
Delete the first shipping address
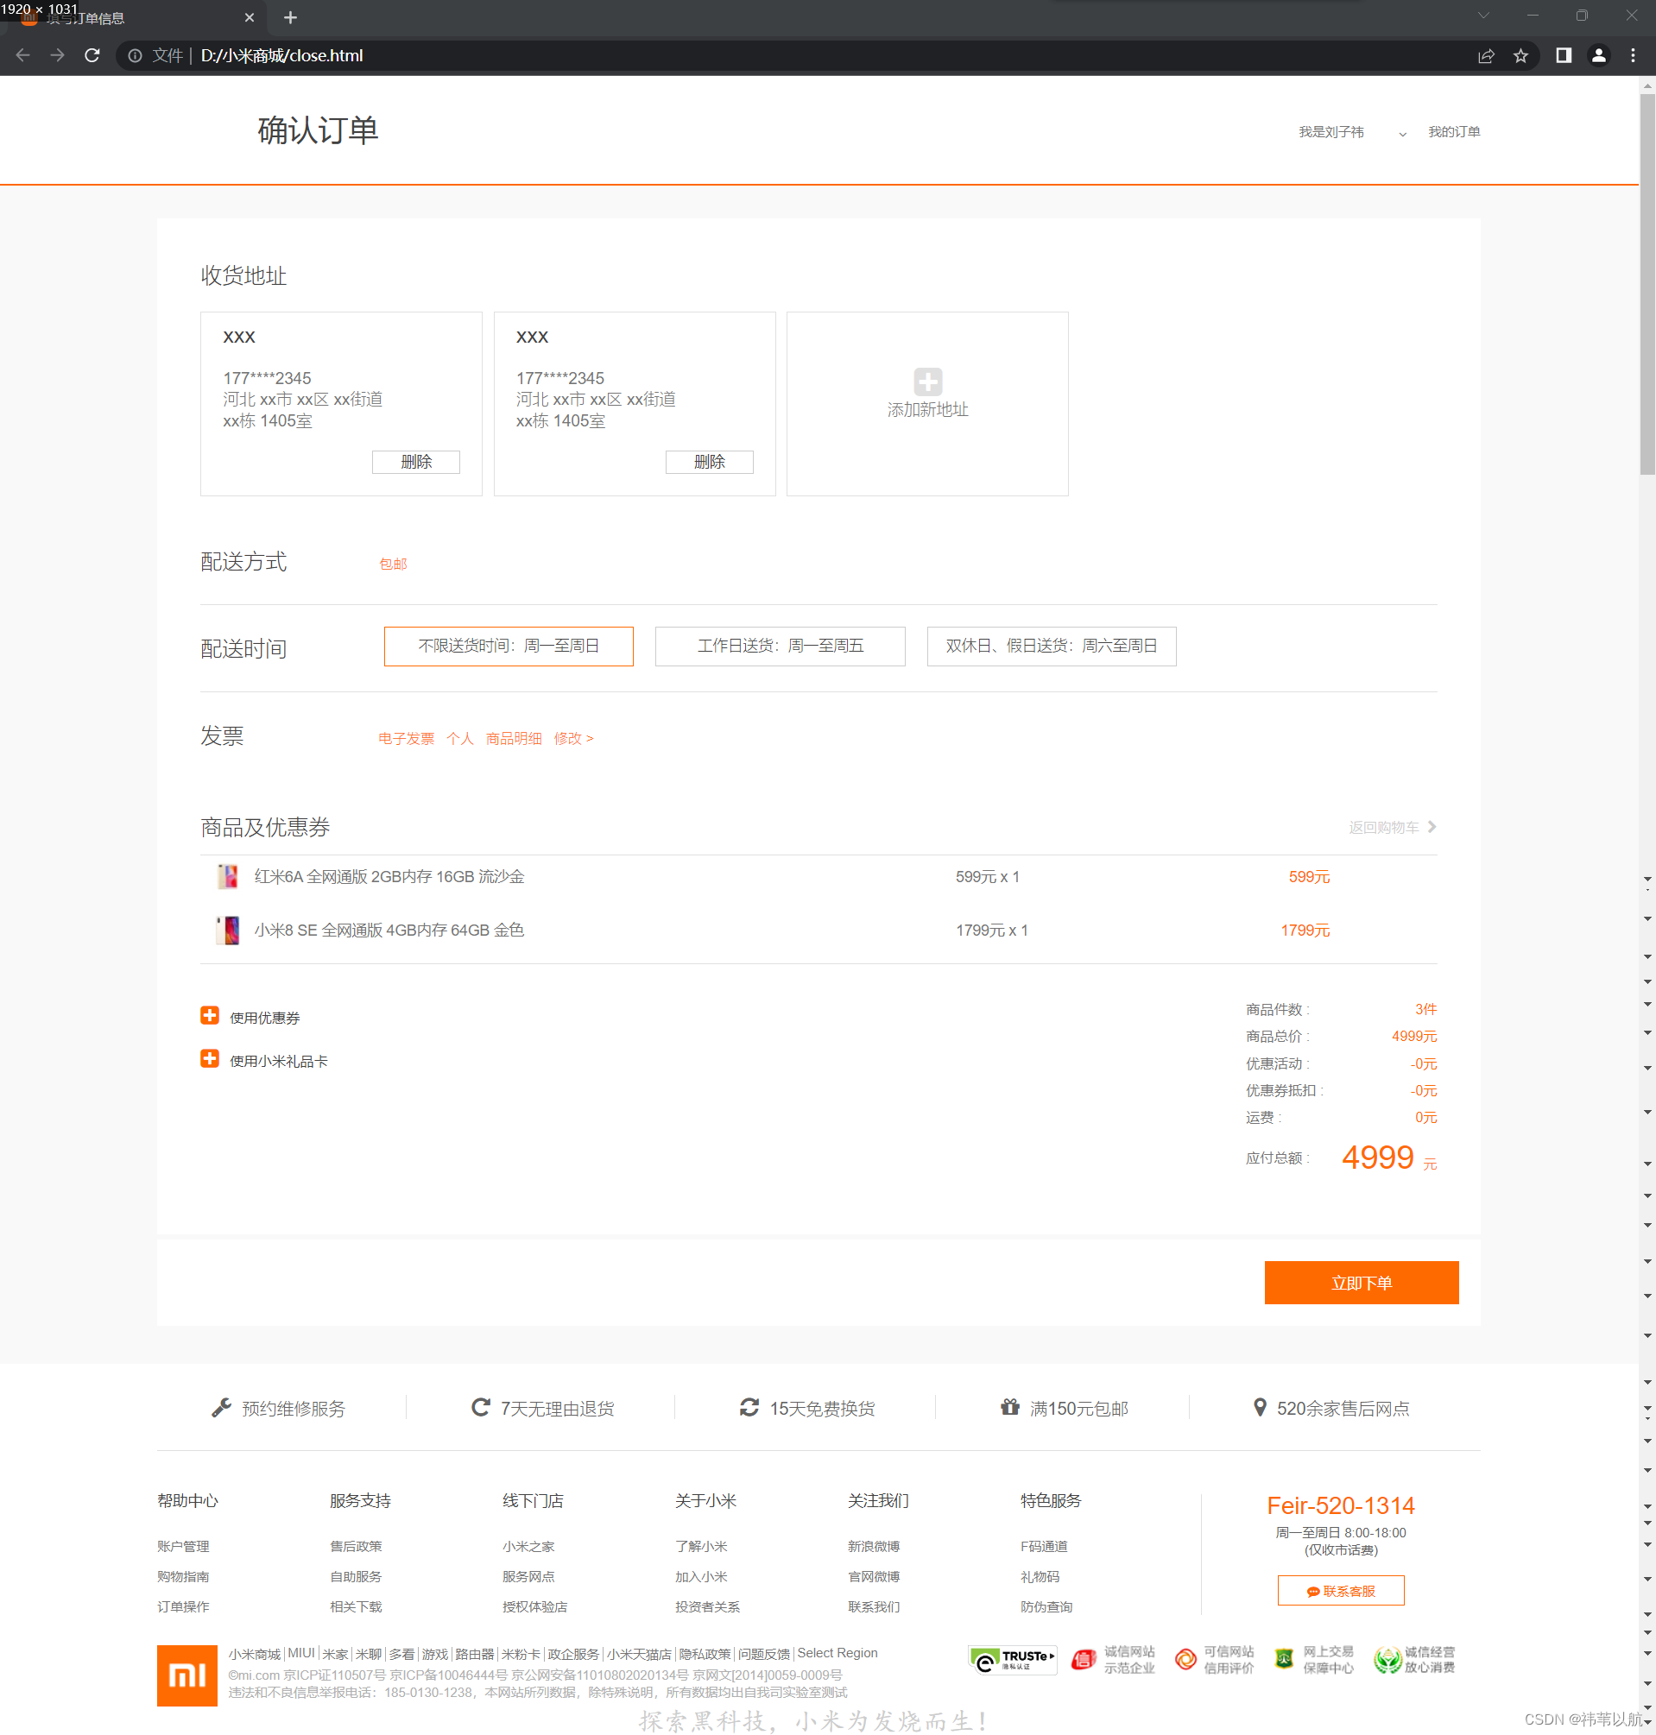click(x=416, y=462)
